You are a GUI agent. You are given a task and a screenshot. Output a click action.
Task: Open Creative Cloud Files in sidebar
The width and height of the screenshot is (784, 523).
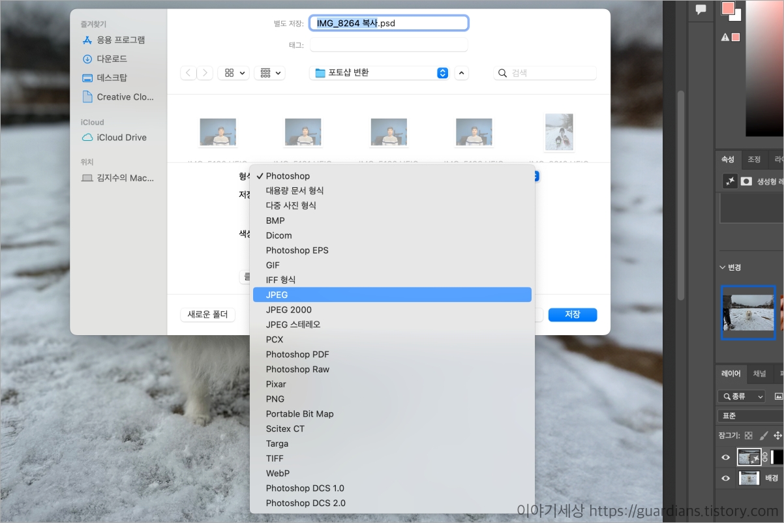118,97
